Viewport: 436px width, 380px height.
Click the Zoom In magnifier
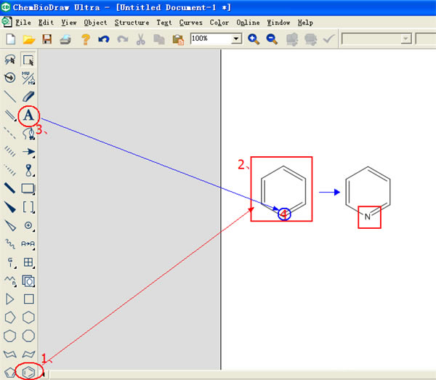[x=254, y=39]
